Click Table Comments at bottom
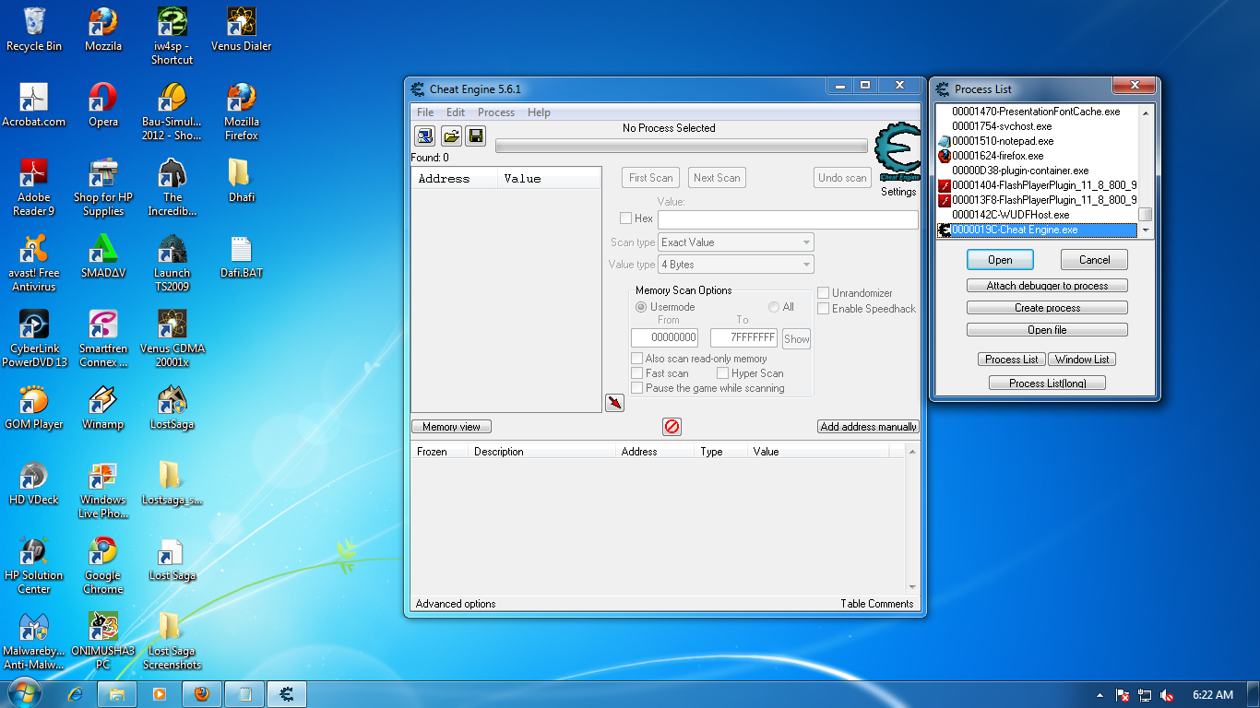Screen dimensions: 1260x708 876,604
